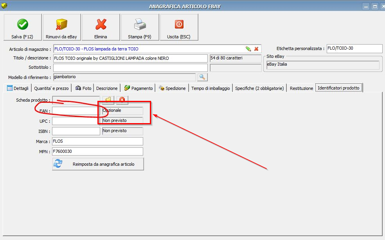This screenshot has height=240, width=385.
Task: Open folder icon next to Scheda prodotto
Action: coord(108,100)
